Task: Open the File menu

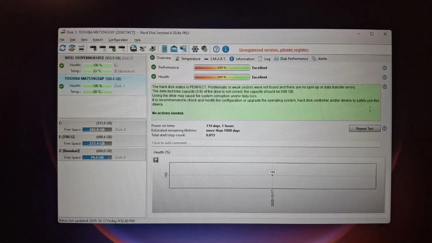Action: pos(62,40)
